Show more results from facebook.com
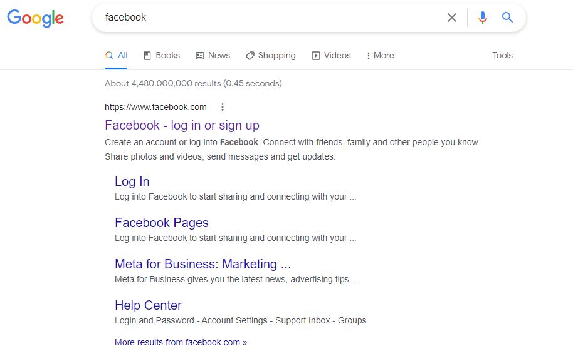 tap(181, 342)
